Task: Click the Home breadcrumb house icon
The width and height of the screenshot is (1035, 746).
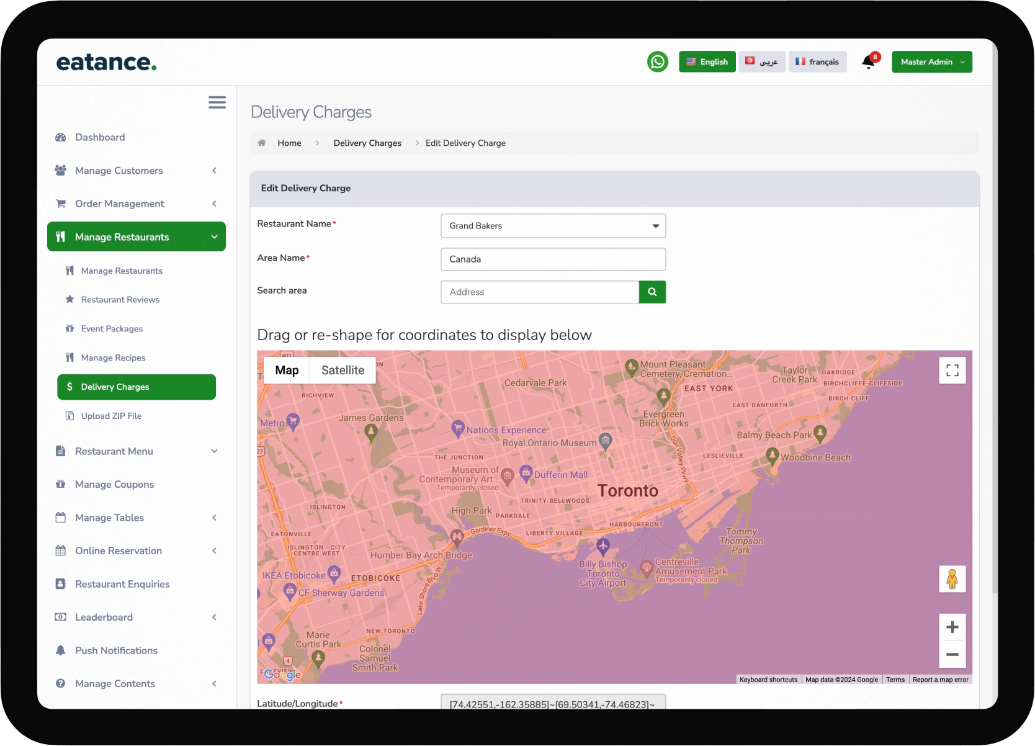Action: pyautogui.click(x=262, y=143)
